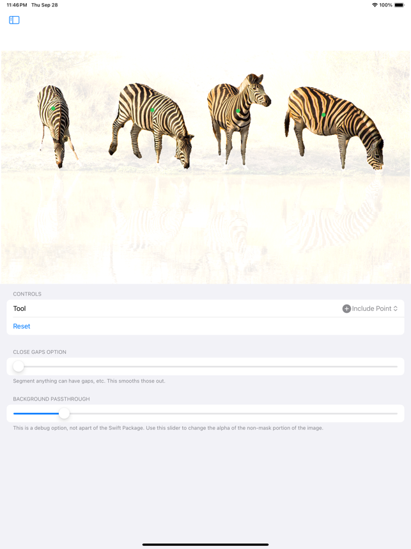Click the Close Gaps slider thumb
The height and width of the screenshot is (549, 411).
(x=19, y=367)
